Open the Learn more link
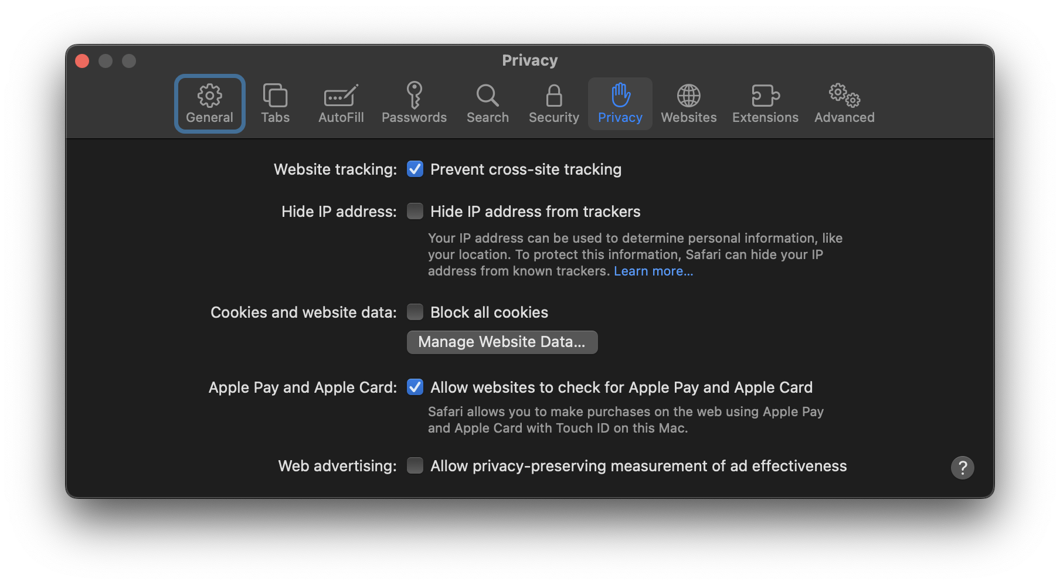1060x585 pixels. tap(653, 271)
